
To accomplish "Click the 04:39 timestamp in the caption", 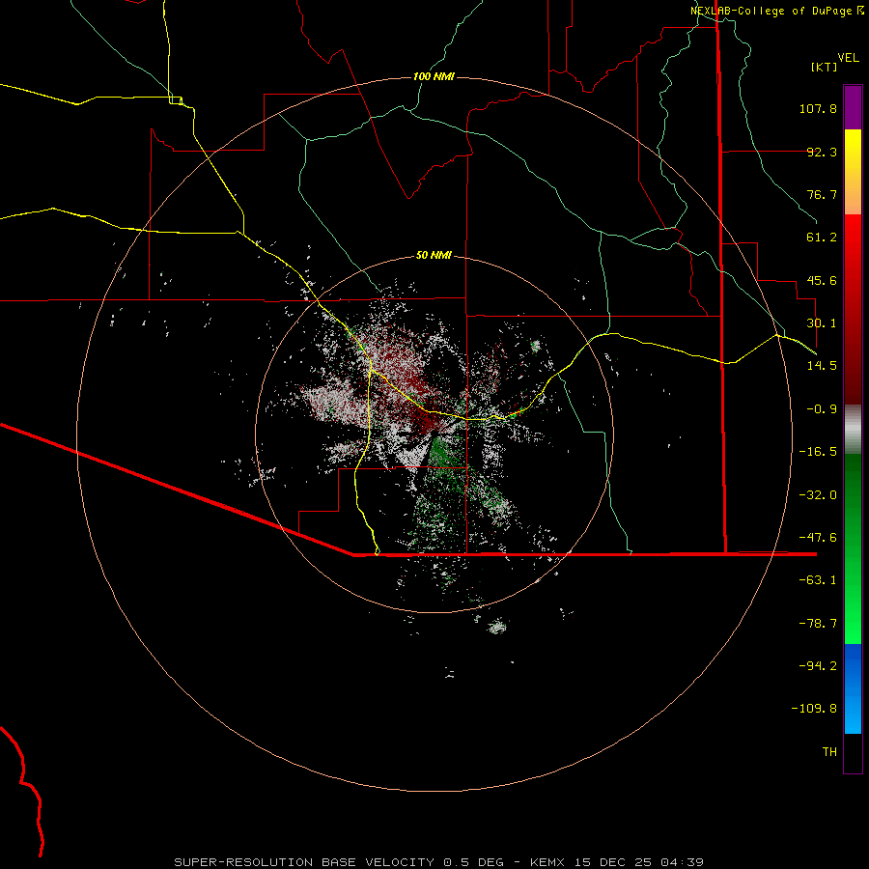I will pos(683,862).
